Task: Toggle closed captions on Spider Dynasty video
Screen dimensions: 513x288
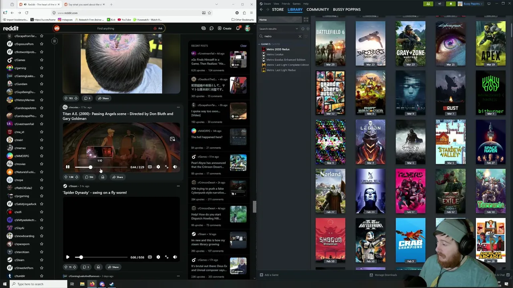Action: click(x=150, y=257)
